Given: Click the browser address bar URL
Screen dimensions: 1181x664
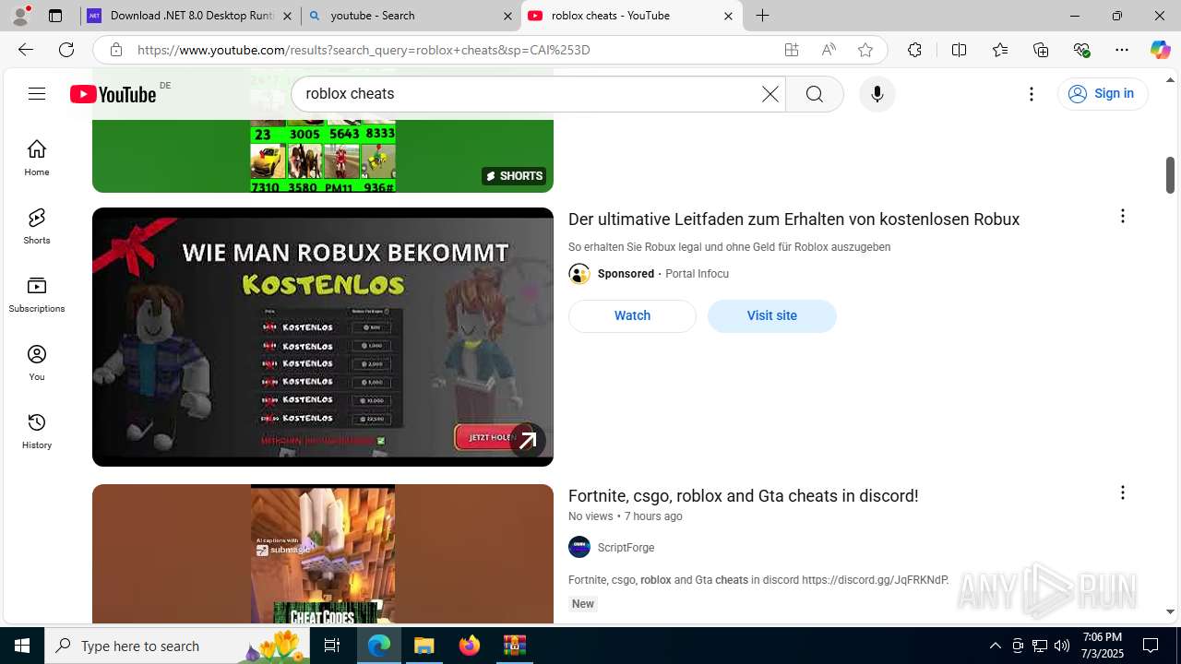Looking at the screenshot, I should click(364, 50).
